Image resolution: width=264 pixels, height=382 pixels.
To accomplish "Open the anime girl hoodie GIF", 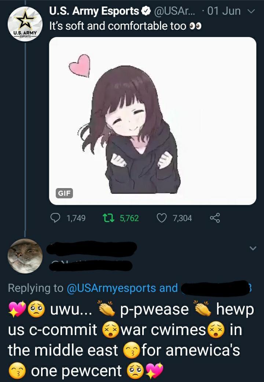I will 153,121.
